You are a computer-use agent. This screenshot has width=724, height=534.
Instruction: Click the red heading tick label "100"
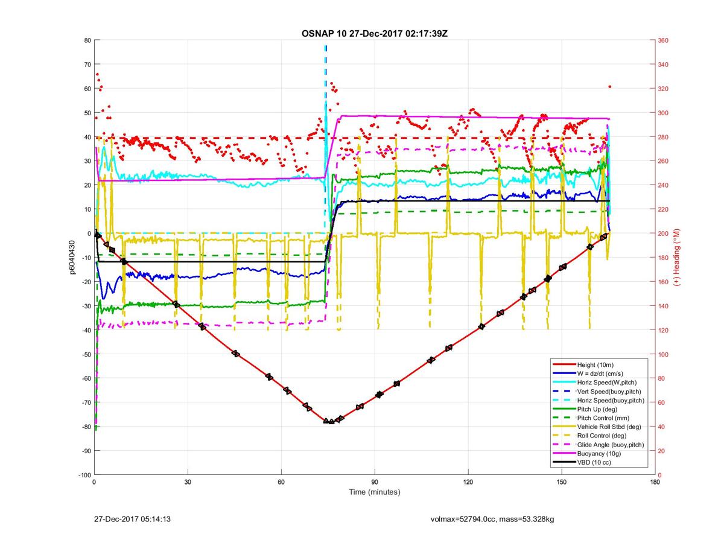663,354
